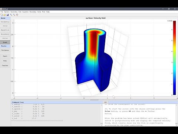Select the Zoom in magnifier tool

click(x=11, y=15)
